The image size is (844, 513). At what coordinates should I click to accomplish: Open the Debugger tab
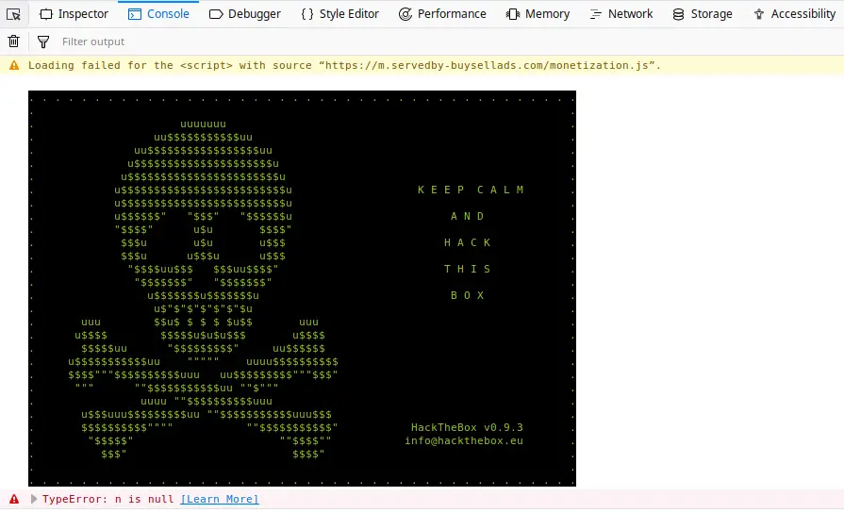(245, 14)
